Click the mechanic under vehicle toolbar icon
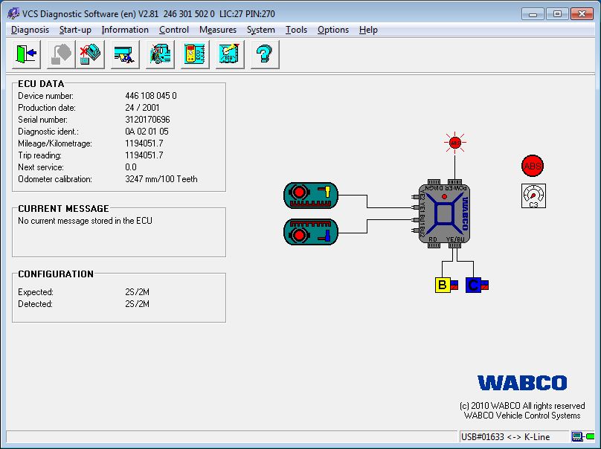601x449 pixels. (125, 54)
